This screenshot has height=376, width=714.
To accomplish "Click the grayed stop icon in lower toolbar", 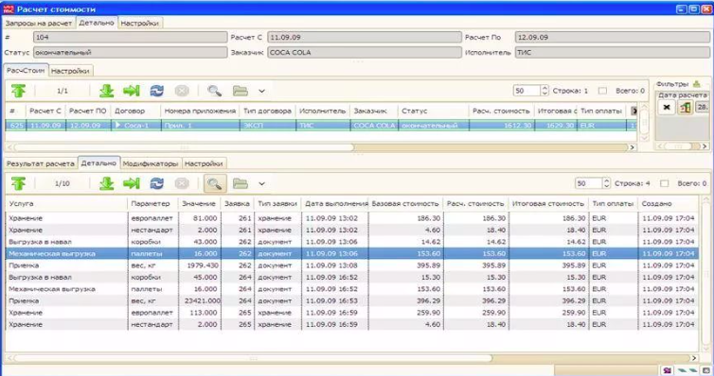I will click(x=182, y=183).
